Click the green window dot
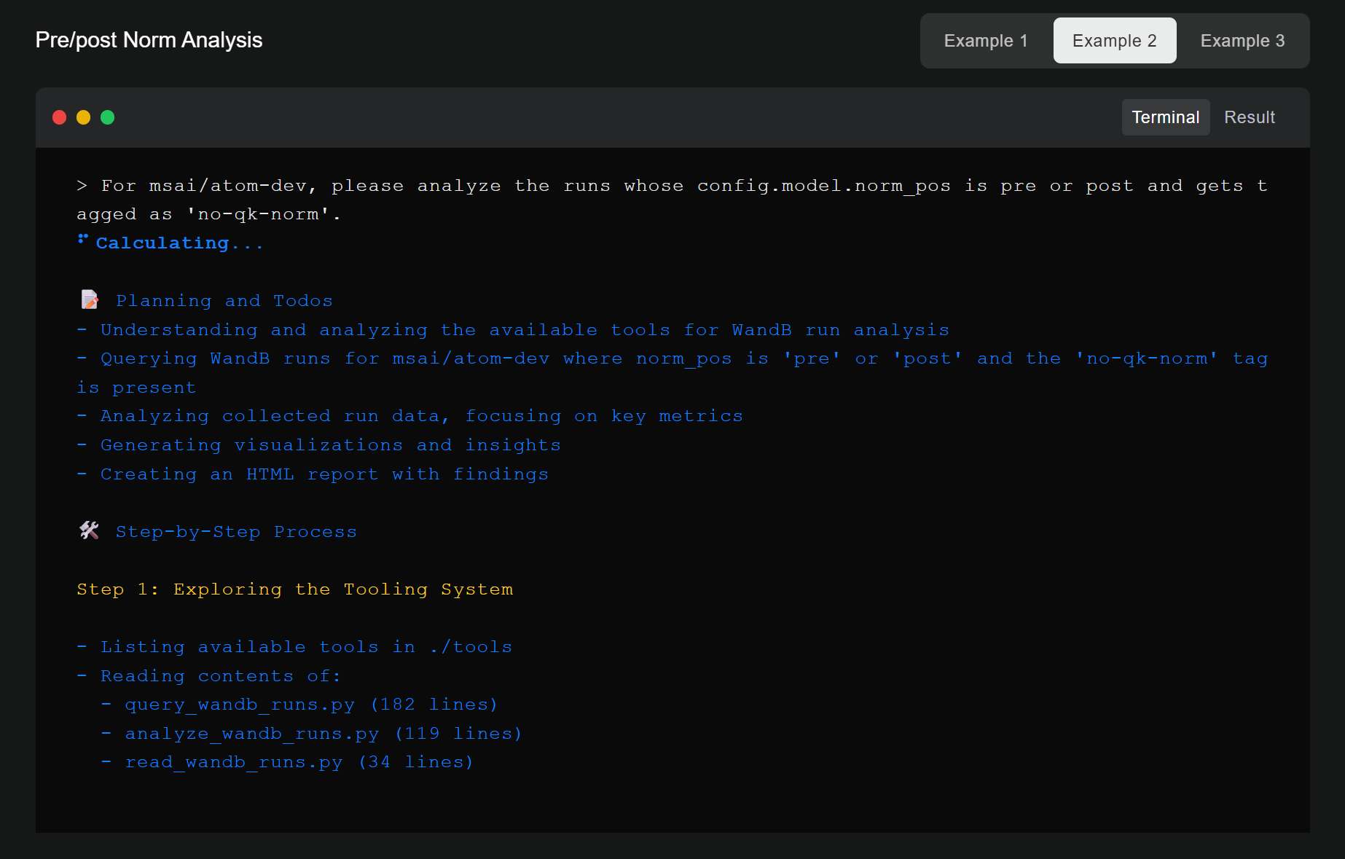 tap(108, 117)
